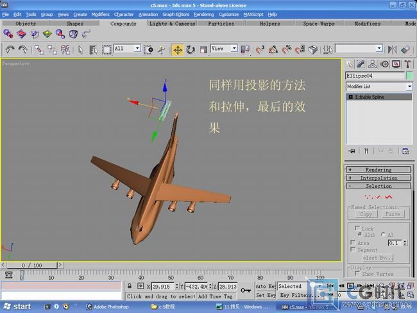Image resolution: width=417 pixels, height=313 pixels.
Task: Choose the Rectangular Selection Region tool
Action: click(x=106, y=50)
